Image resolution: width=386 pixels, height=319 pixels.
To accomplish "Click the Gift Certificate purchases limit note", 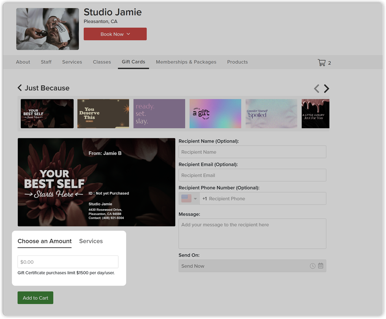I will pos(66,273).
